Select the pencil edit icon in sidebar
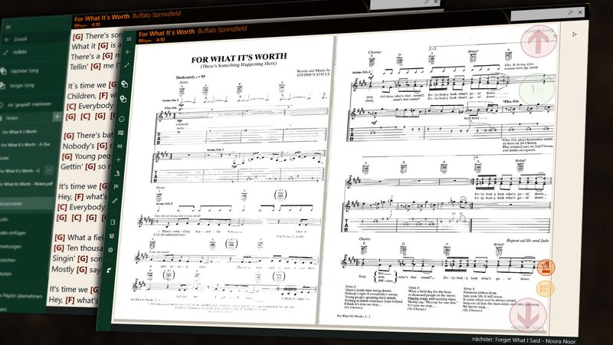The image size is (613, 345). click(115, 201)
